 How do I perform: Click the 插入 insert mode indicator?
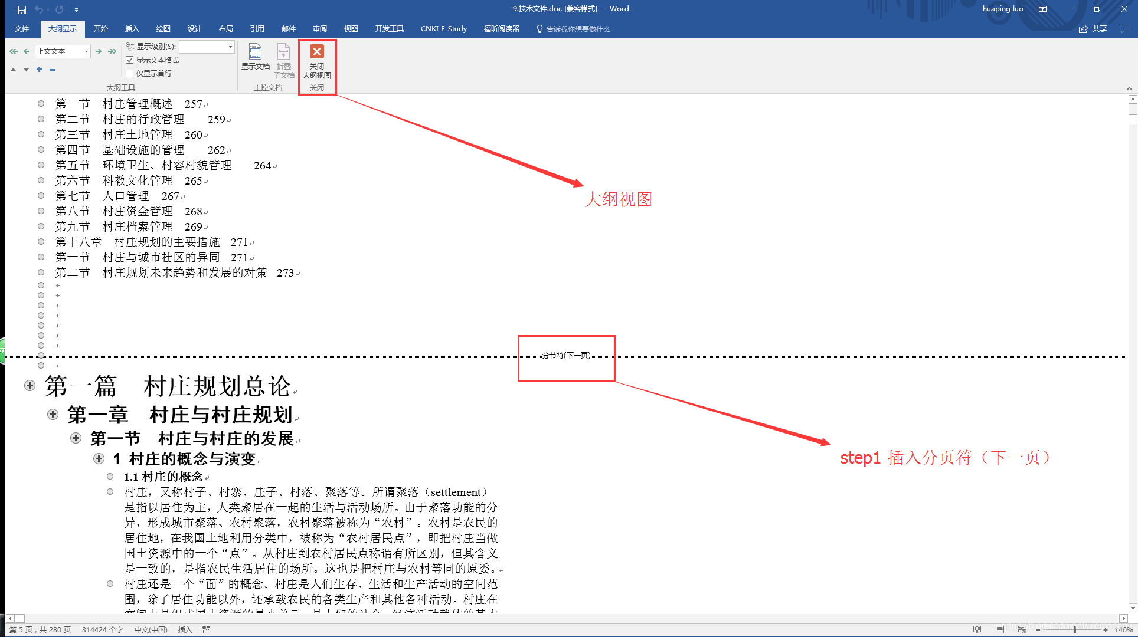185,630
